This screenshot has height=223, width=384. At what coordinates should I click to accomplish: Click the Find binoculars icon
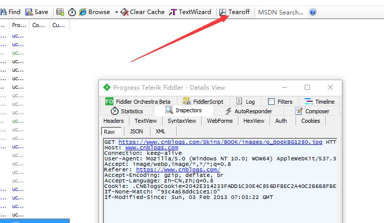(3, 12)
